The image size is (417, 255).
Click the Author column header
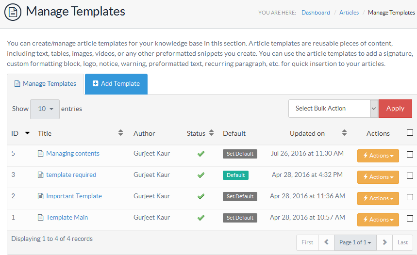[144, 133]
